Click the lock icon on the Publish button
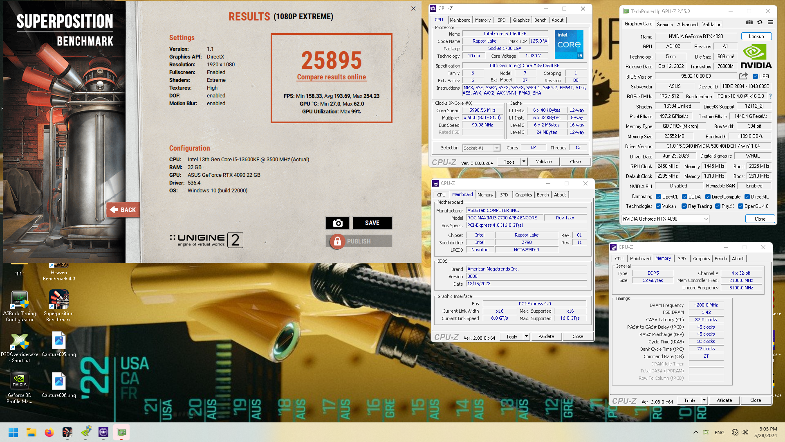This screenshot has height=442, width=785. coord(337,241)
